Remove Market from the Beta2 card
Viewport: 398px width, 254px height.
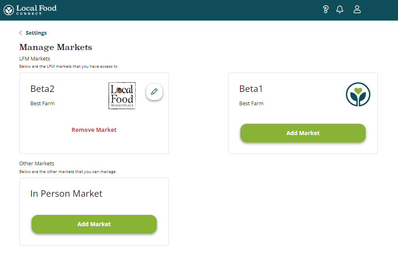coord(94,130)
